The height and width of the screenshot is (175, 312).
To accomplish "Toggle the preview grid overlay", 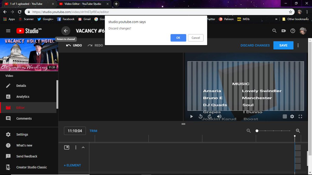I will pyautogui.click(x=285, y=117).
